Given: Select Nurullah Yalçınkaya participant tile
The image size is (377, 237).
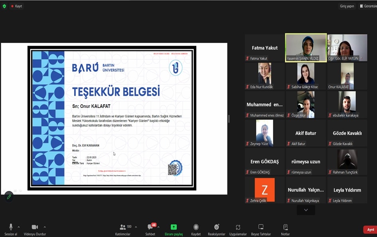Looking at the screenshot, I should (x=306, y=190).
